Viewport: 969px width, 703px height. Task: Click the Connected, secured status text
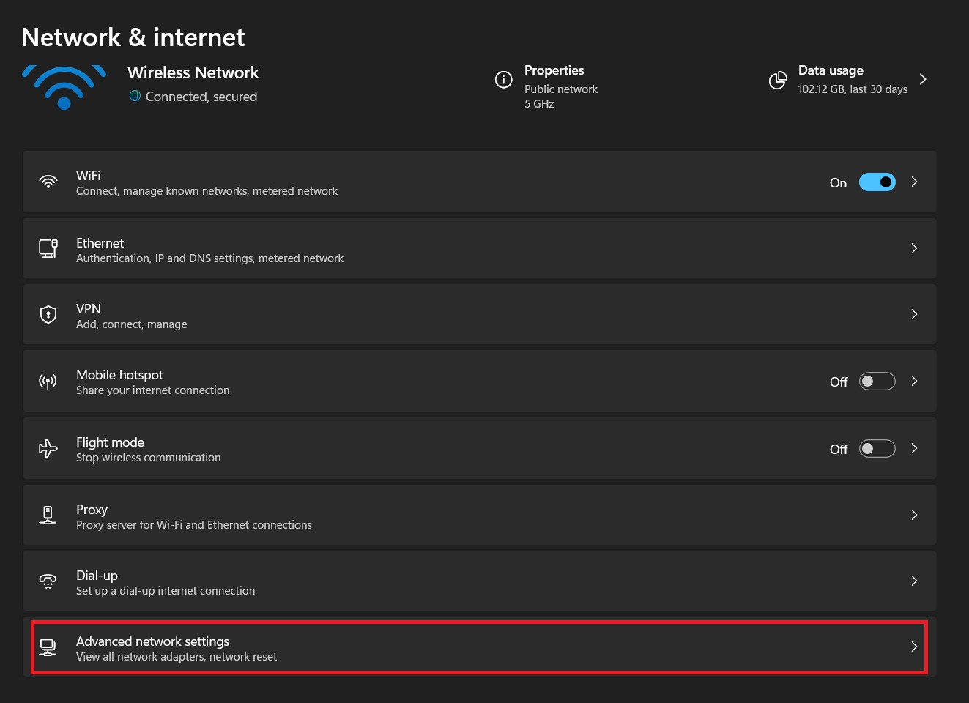(x=201, y=97)
